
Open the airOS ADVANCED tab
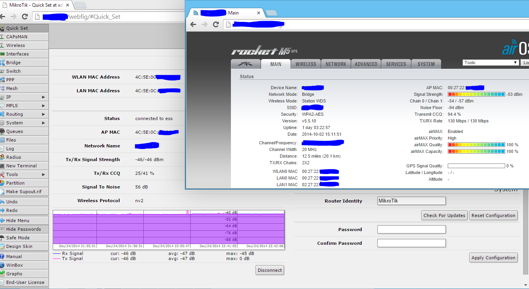point(366,64)
